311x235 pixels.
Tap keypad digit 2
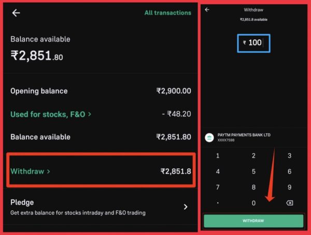(253, 156)
